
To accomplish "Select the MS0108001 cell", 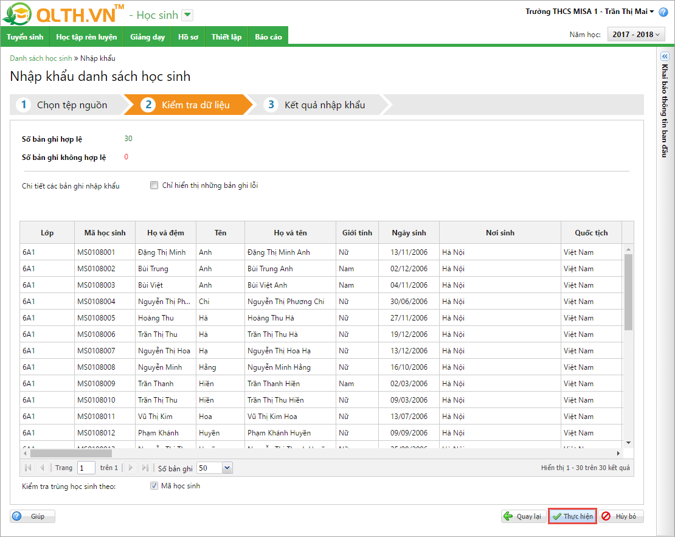I will [105, 252].
